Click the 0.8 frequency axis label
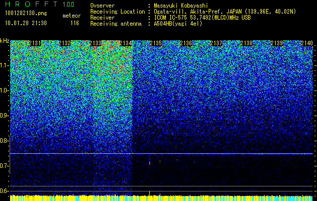 [x=5, y=141]
